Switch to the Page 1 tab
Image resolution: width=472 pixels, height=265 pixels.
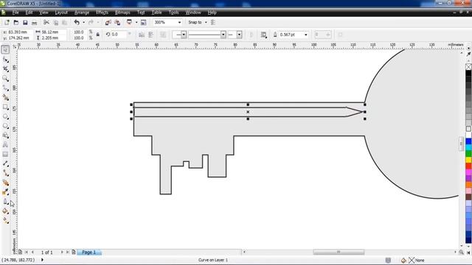(x=88, y=252)
